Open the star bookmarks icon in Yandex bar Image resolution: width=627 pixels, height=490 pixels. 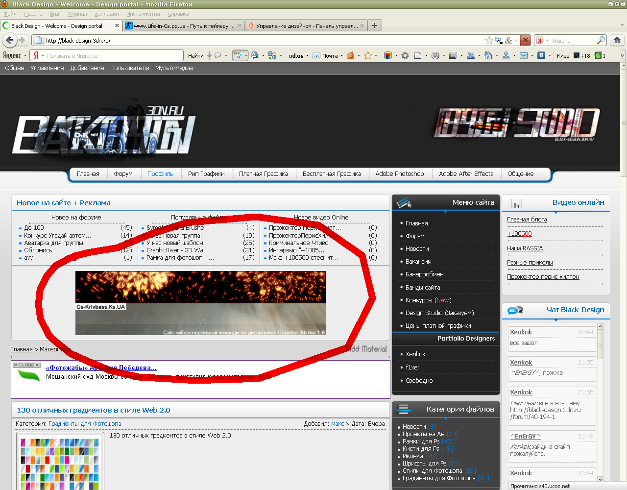click(x=368, y=55)
